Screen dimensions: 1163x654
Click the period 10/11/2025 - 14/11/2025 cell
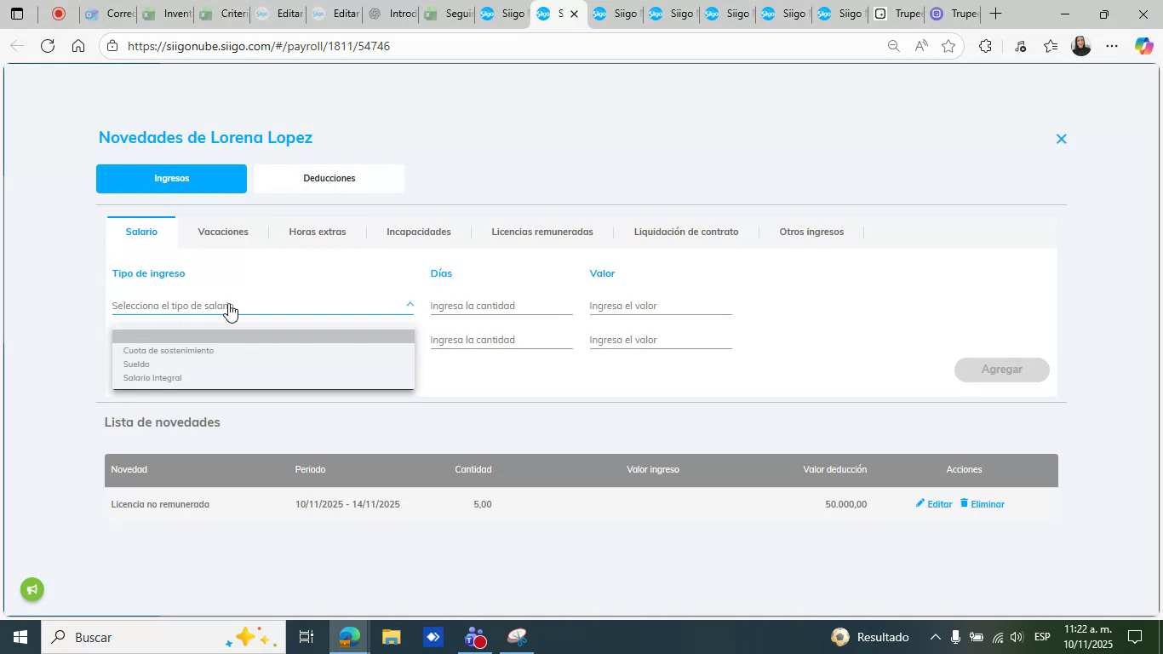coord(347,504)
